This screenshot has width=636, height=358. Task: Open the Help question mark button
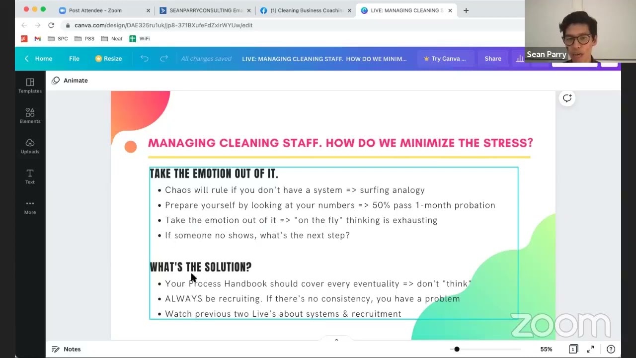[x=611, y=349]
